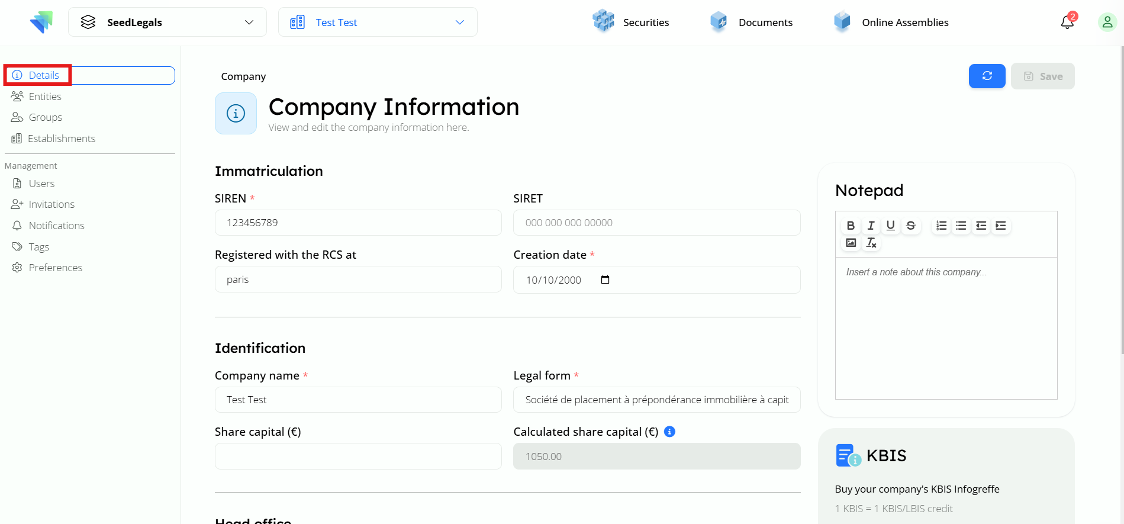Clear text formatting in Notepad
Screen dimensions: 1124x524
(871, 243)
